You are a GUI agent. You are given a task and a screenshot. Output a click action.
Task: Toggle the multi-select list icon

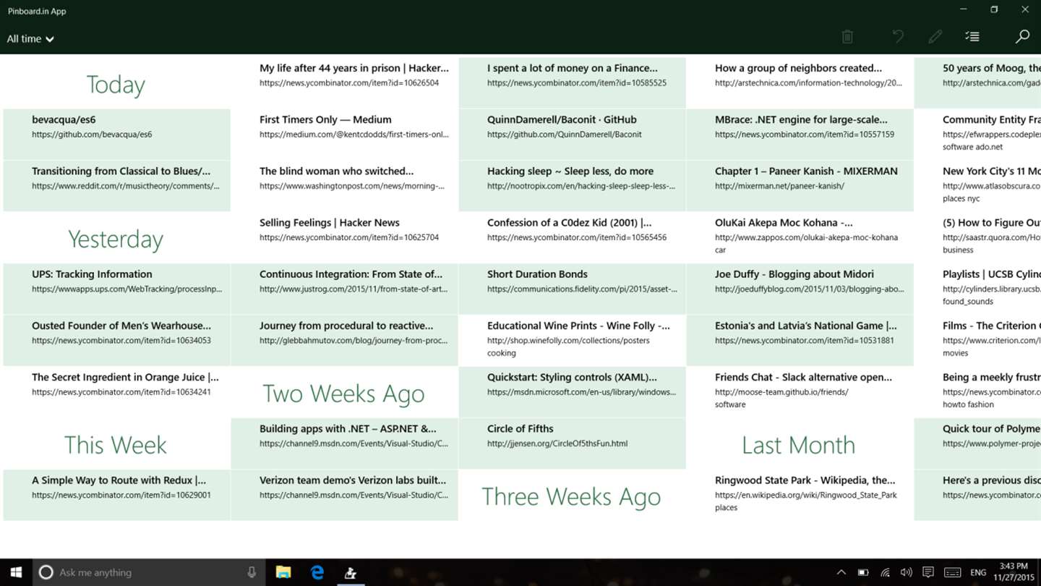coord(972,36)
